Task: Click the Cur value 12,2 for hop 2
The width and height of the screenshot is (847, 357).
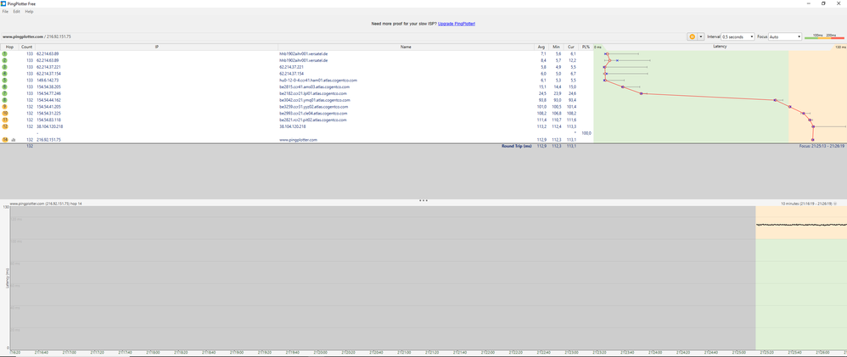Action: (572, 60)
